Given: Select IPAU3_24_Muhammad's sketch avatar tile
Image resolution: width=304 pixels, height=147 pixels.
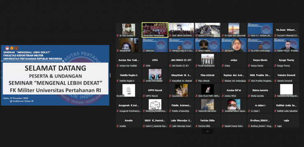Looking at the screenshot, I should point(155,105).
